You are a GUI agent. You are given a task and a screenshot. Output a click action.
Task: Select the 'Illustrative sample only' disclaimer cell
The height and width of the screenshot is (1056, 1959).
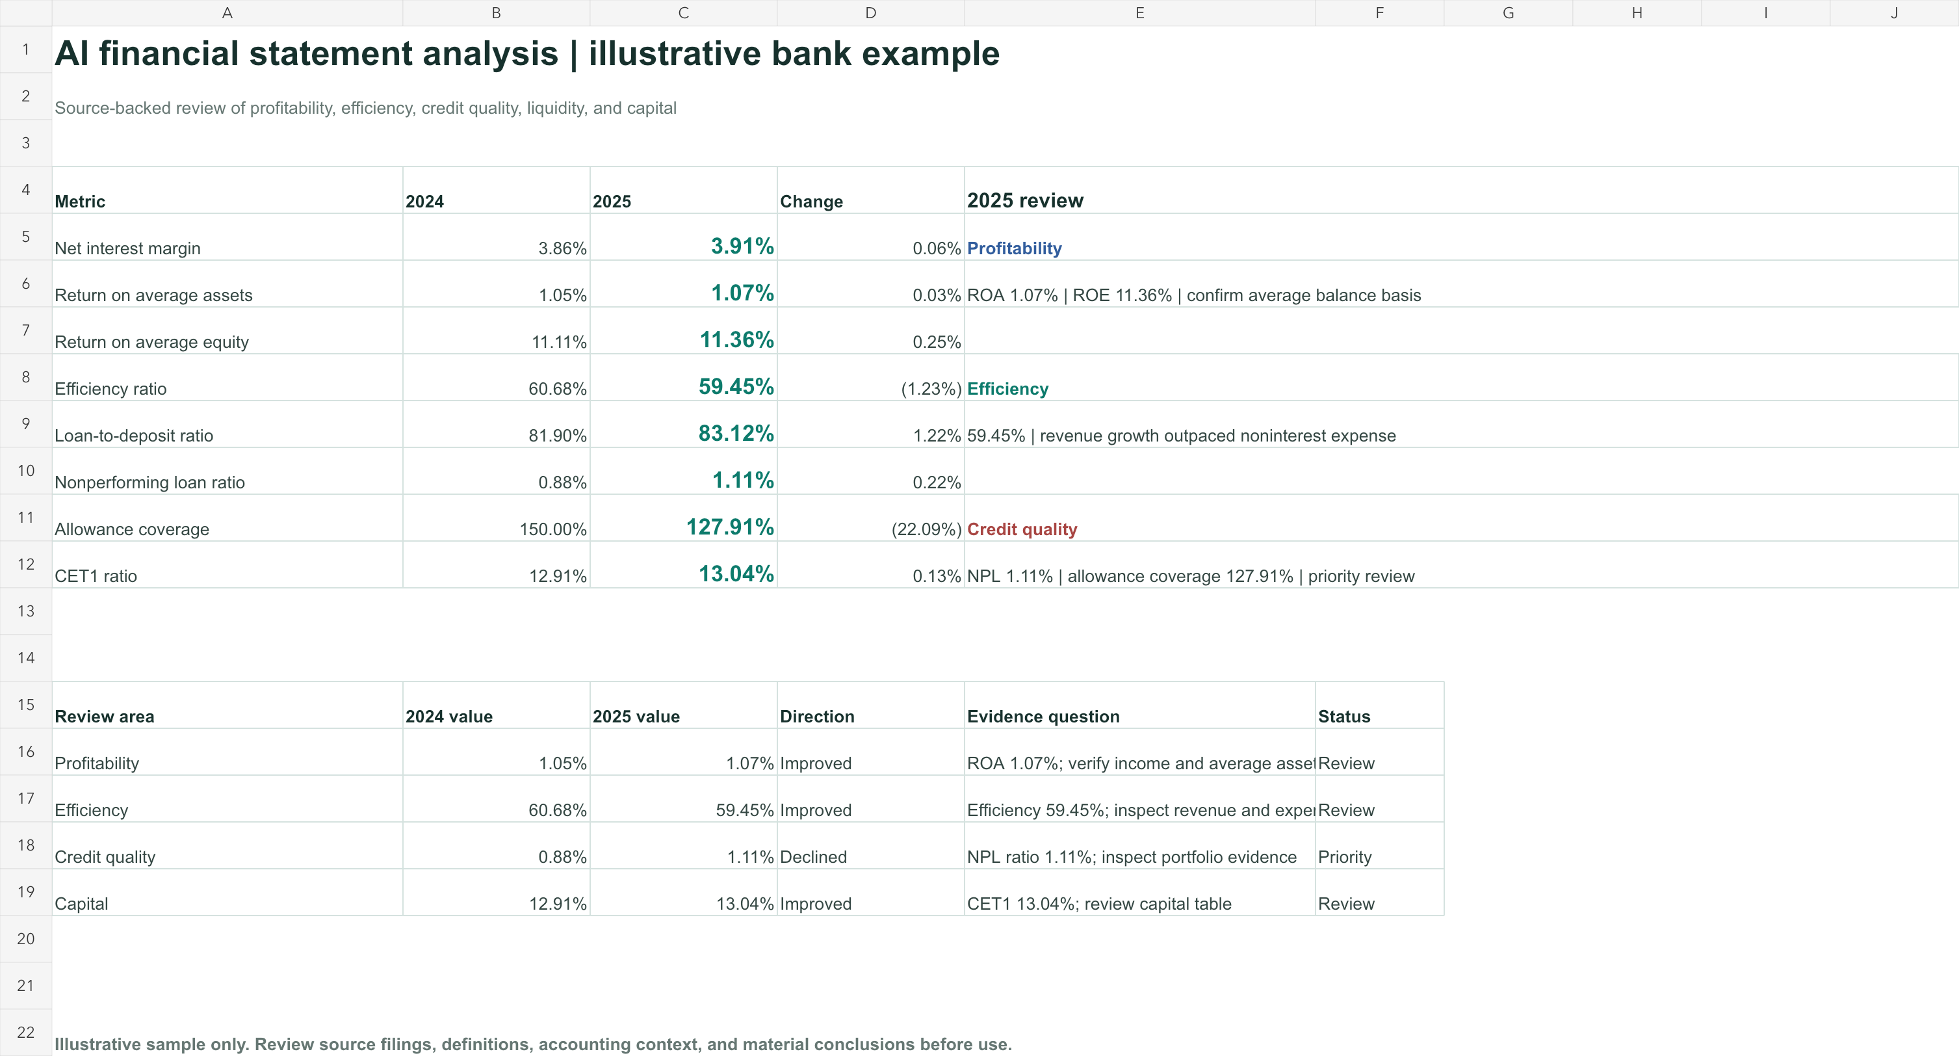pos(532,1044)
